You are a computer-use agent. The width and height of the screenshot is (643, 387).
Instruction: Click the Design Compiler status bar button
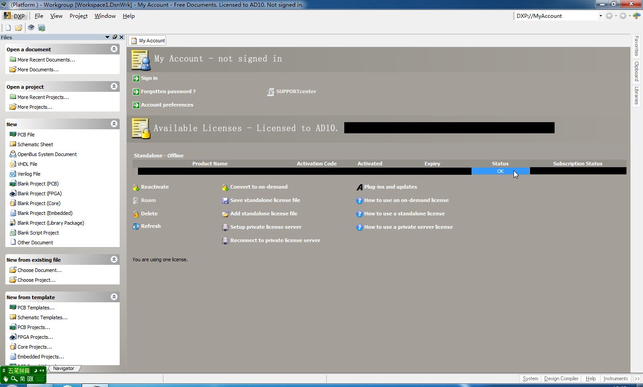coord(561,379)
